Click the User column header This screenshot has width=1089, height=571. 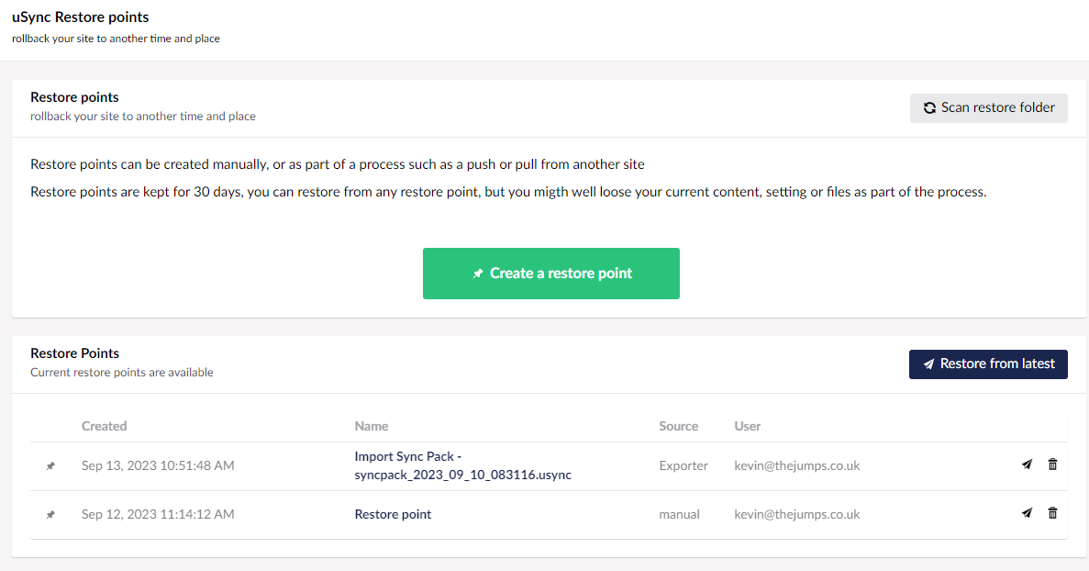click(747, 425)
